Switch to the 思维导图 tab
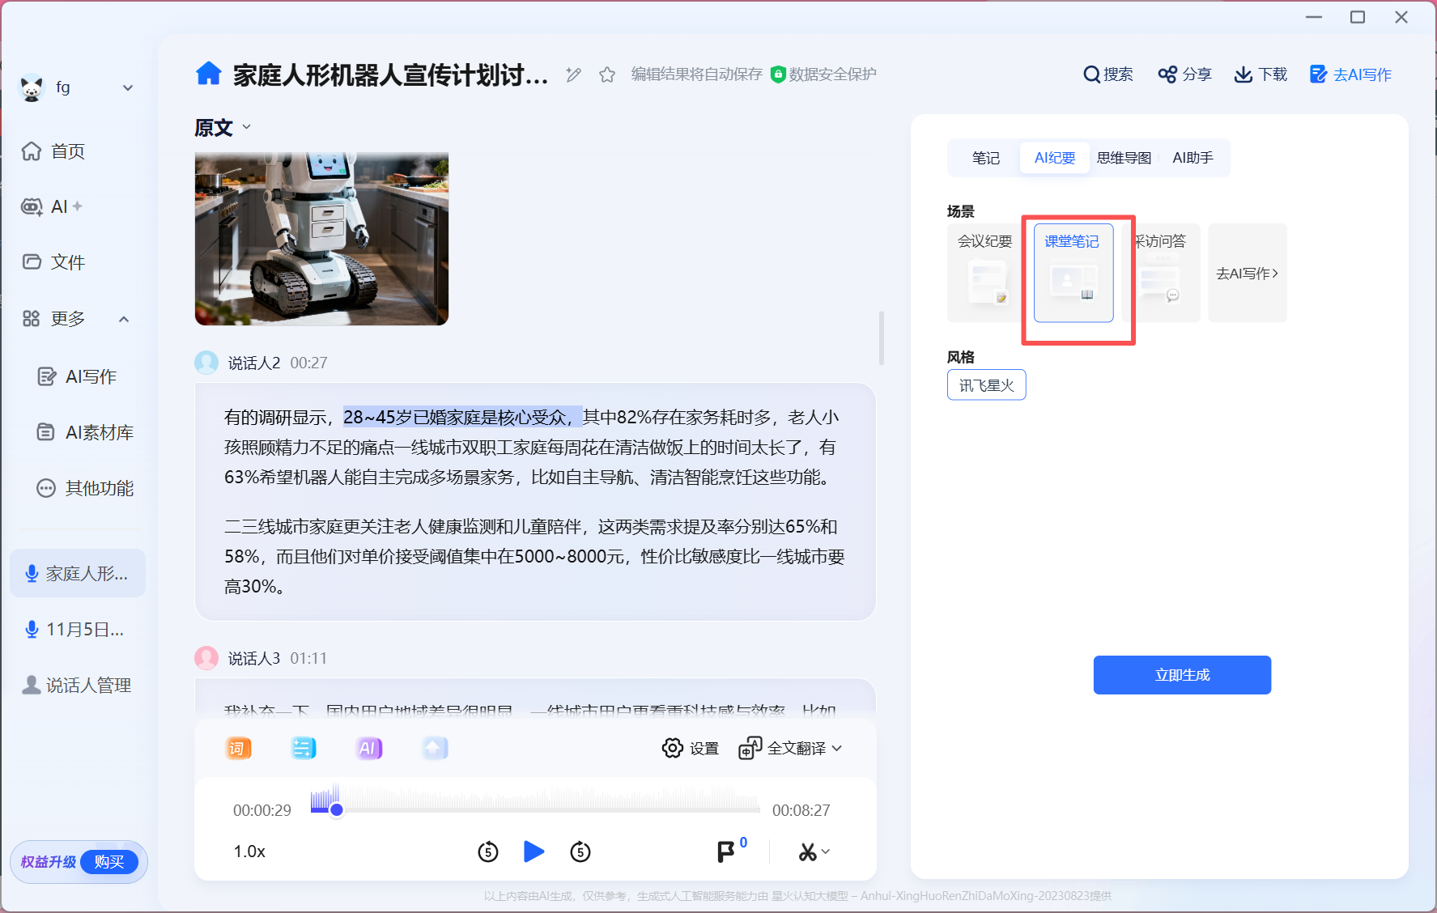This screenshot has width=1437, height=913. pyautogui.click(x=1124, y=158)
